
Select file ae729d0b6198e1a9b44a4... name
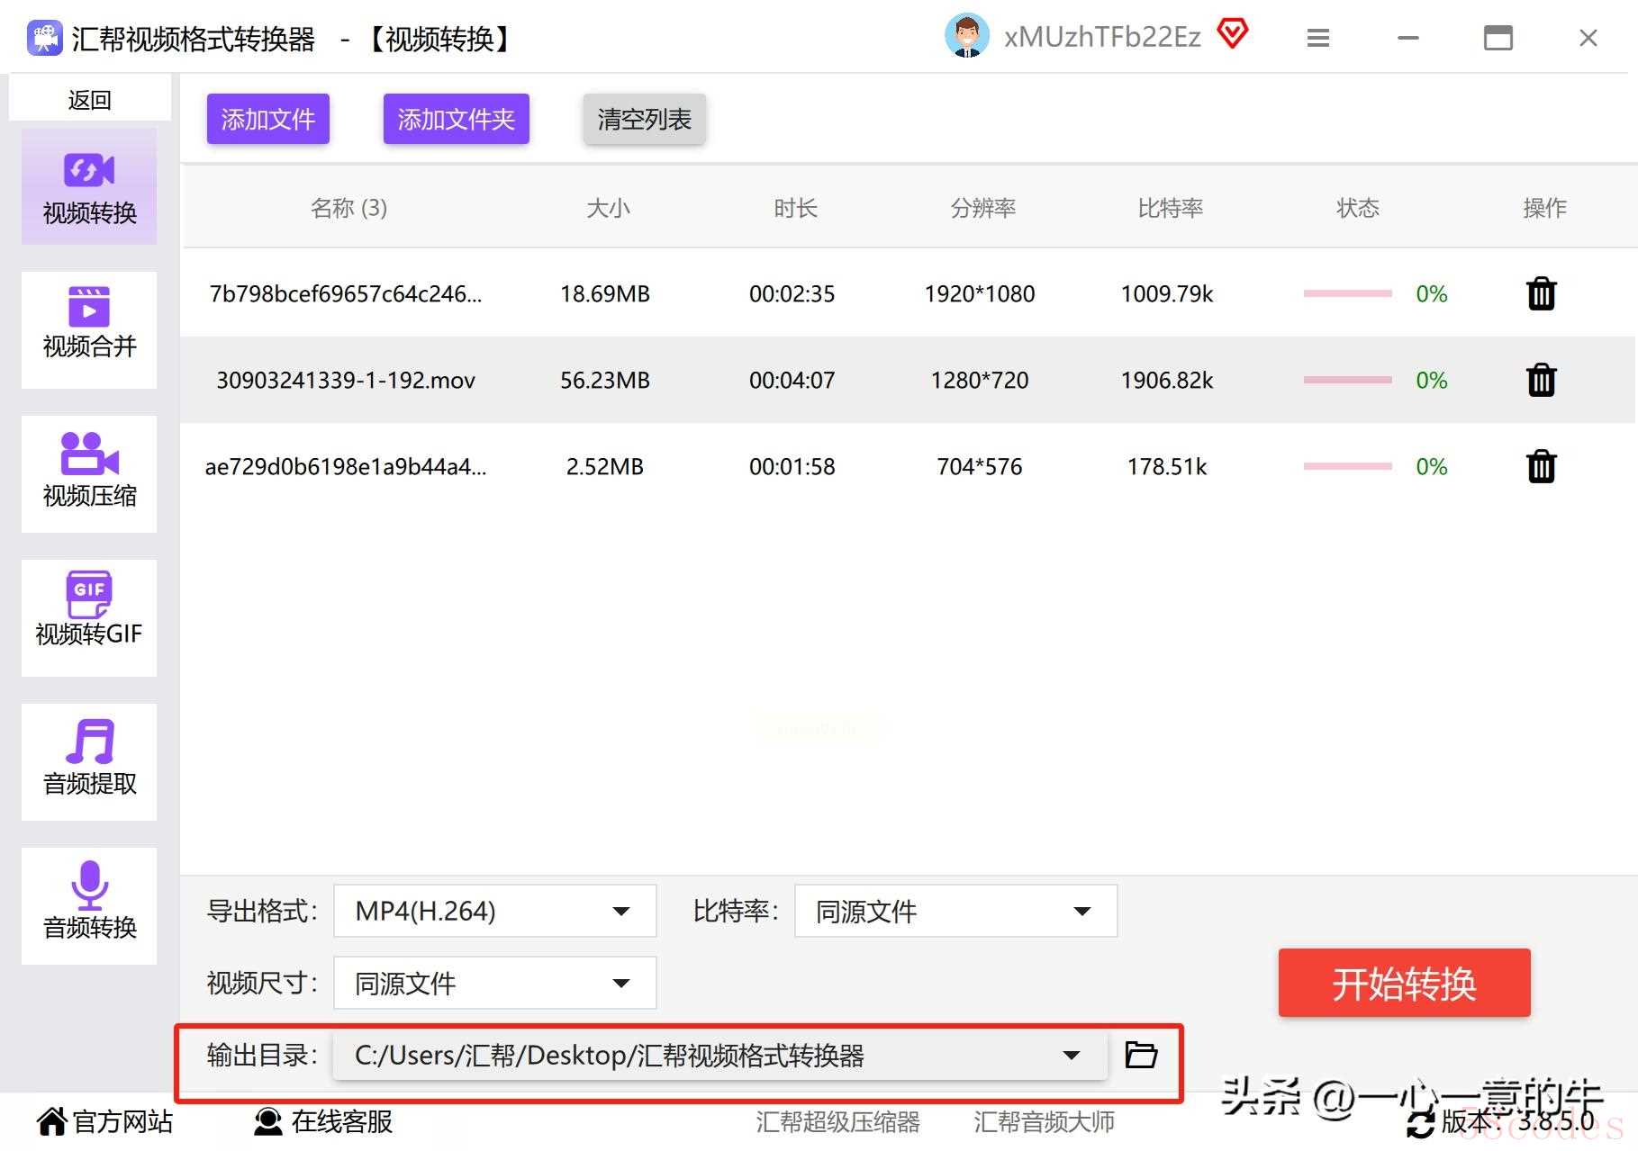tap(346, 467)
